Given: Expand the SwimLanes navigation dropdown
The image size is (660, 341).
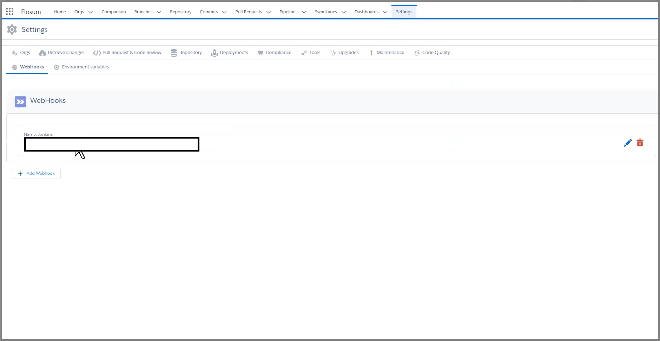Looking at the screenshot, I should (x=344, y=12).
